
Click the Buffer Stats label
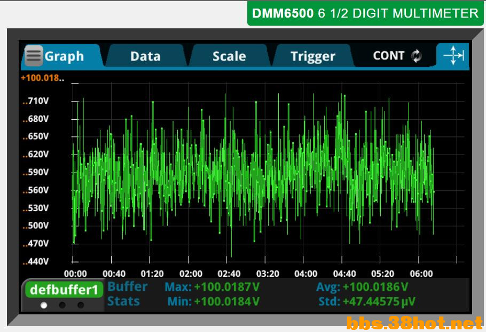coord(128,294)
